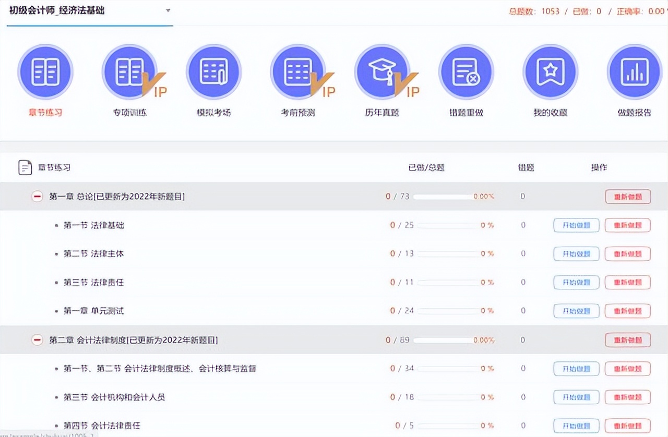Click the 考前预测 prediction icon
The width and height of the screenshot is (668, 437).
click(297, 72)
